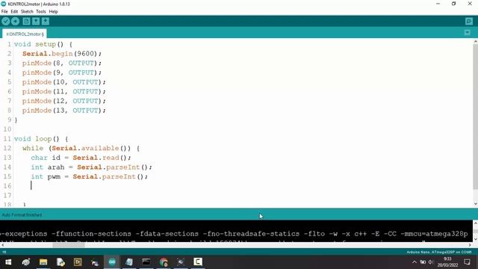Open the notepad-style taskbar icon
This screenshot has height=269, width=478.
click(129, 262)
